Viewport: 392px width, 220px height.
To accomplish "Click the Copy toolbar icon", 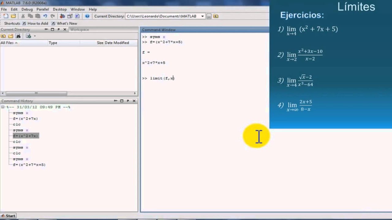I will 30,16.
